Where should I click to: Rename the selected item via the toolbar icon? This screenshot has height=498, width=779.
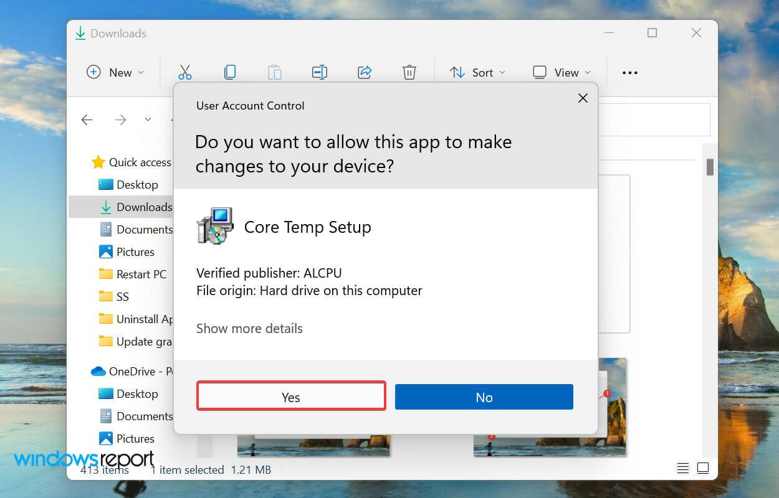pos(320,72)
